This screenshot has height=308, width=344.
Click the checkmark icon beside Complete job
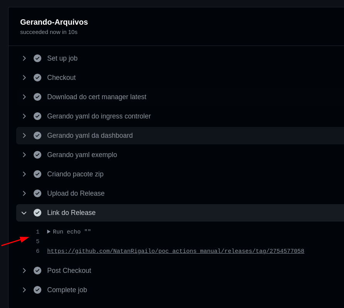37,290
